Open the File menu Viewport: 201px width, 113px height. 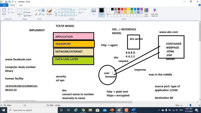point(4,5)
